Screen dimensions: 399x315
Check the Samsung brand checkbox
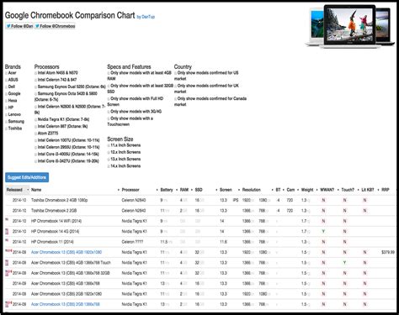click(x=6, y=122)
